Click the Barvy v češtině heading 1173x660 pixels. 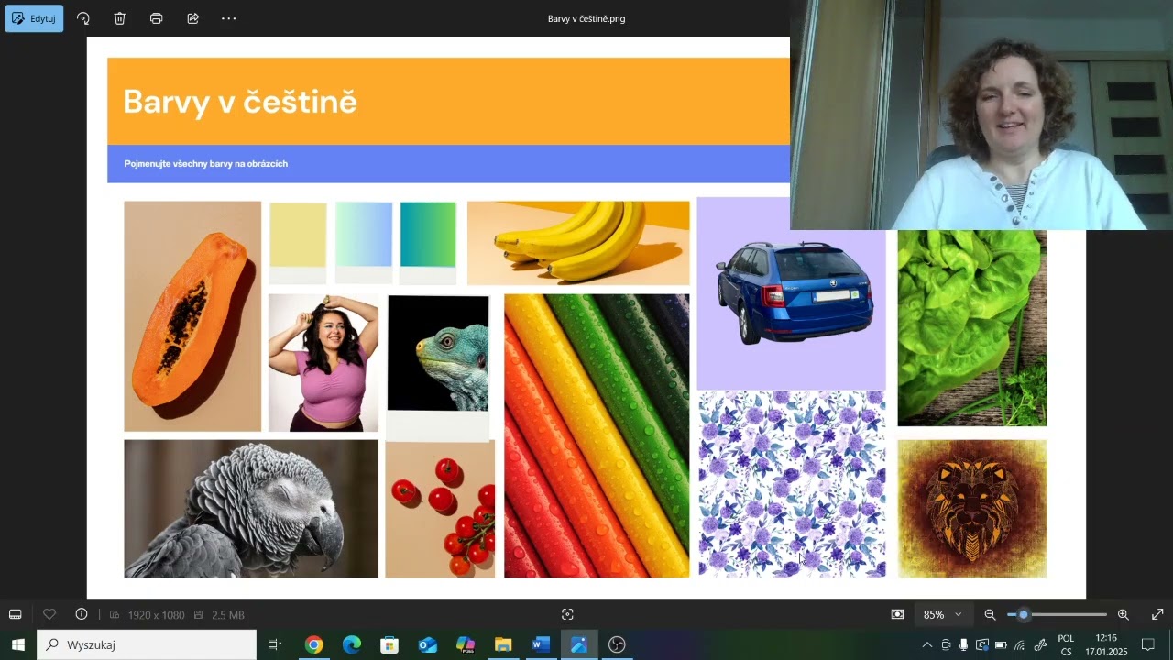coord(240,102)
